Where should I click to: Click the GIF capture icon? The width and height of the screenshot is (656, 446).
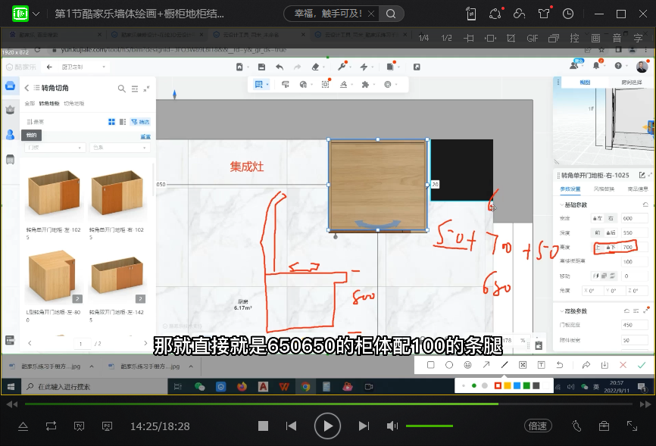click(533, 38)
